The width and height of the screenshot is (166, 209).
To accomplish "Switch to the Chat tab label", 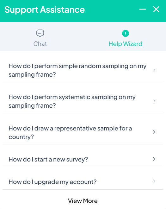I will coord(40,44).
